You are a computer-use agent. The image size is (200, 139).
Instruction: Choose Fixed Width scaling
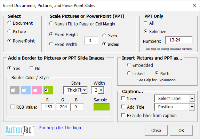pyautogui.click(x=51, y=44)
